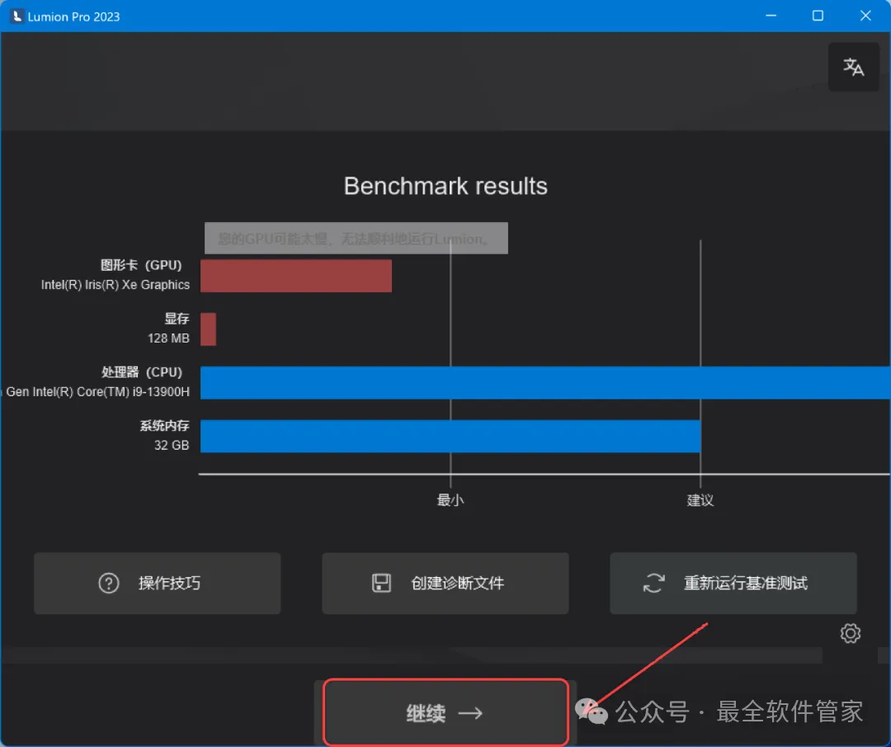Click Intel(R) Iris(R) Xe Graphics text
The height and width of the screenshot is (747, 891).
coord(115,285)
